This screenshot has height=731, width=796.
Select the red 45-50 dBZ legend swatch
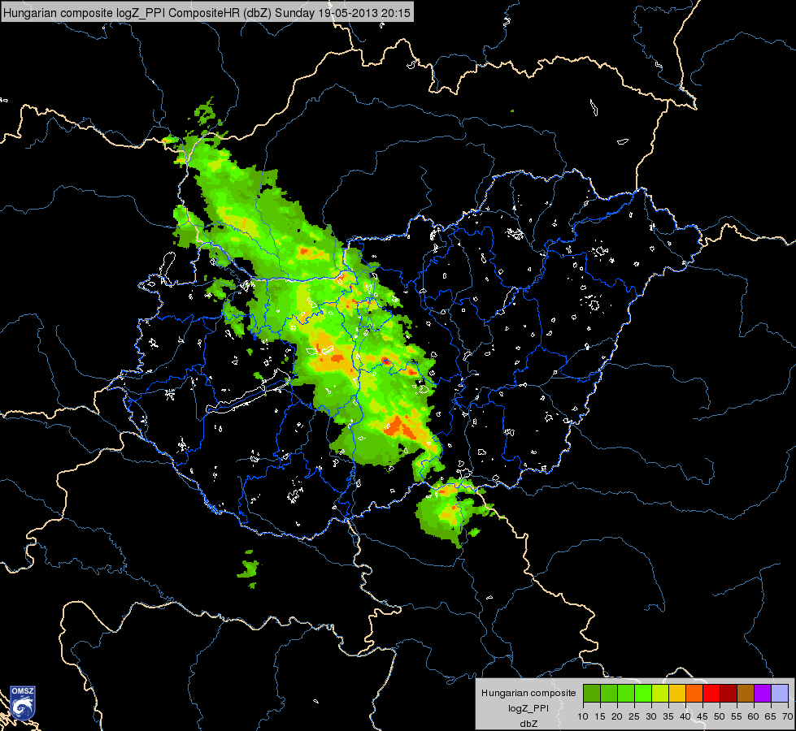(711, 693)
